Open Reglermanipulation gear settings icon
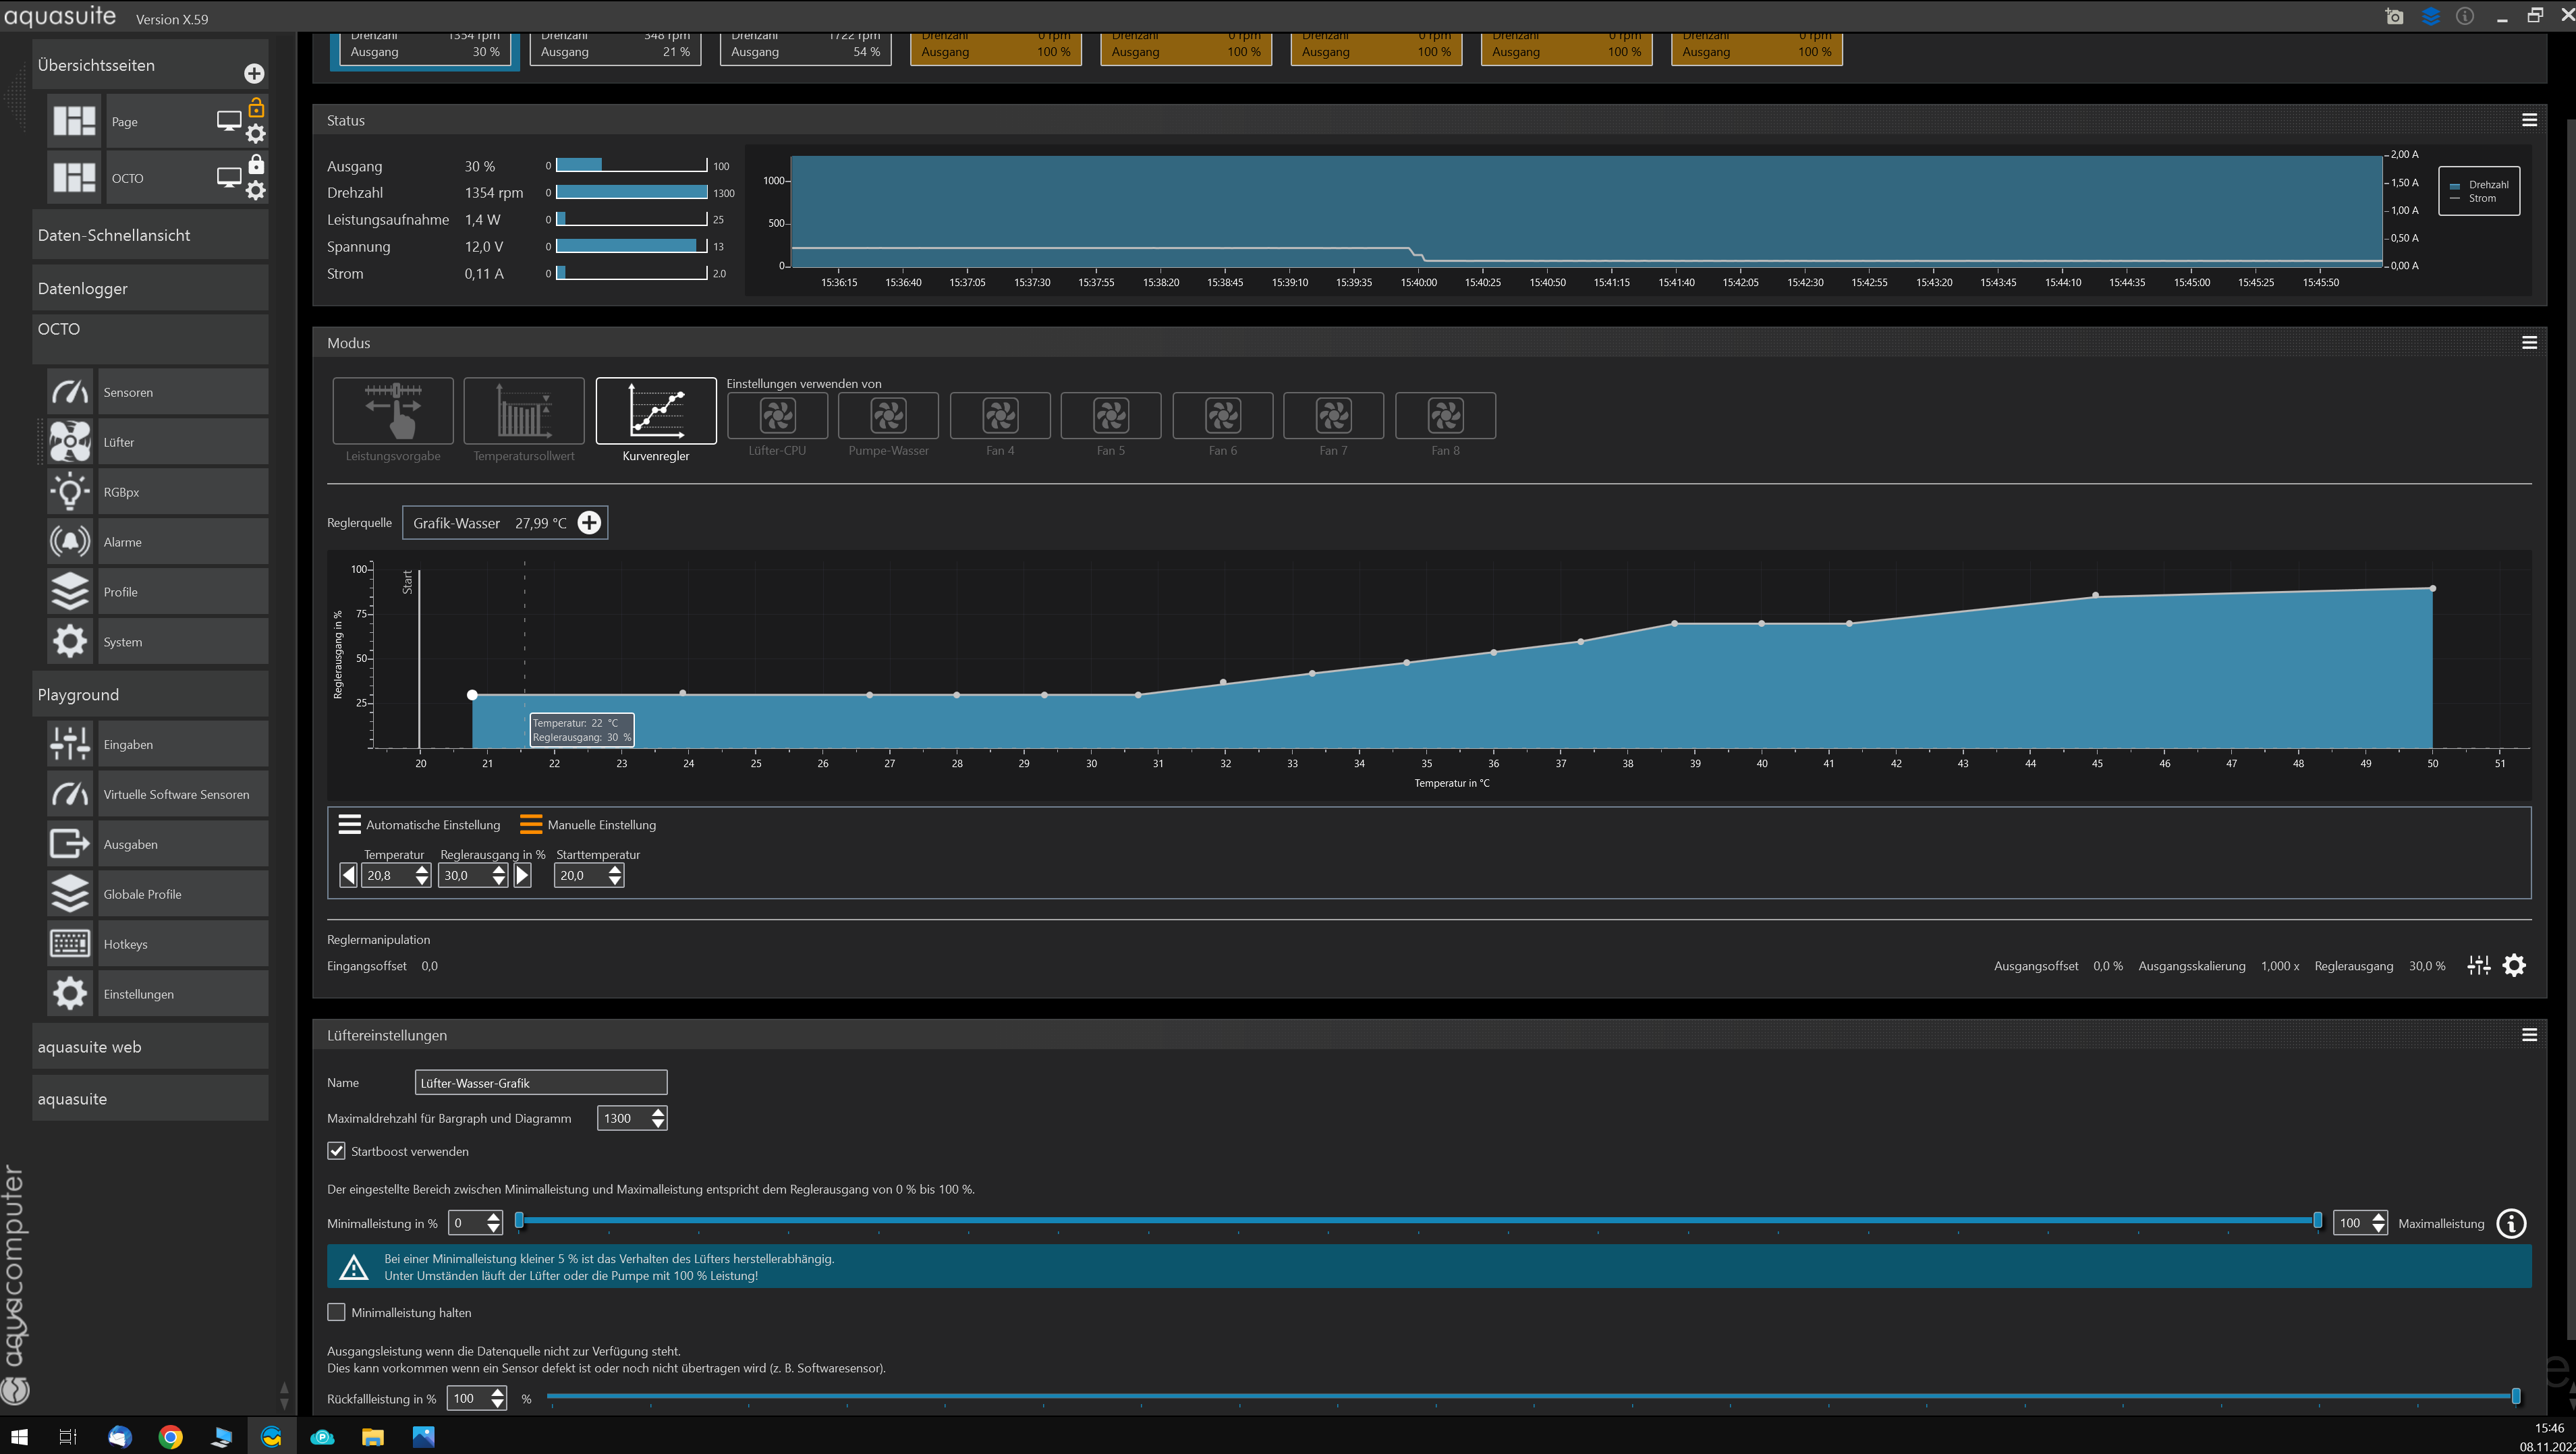The width and height of the screenshot is (2576, 1454). [2514, 965]
